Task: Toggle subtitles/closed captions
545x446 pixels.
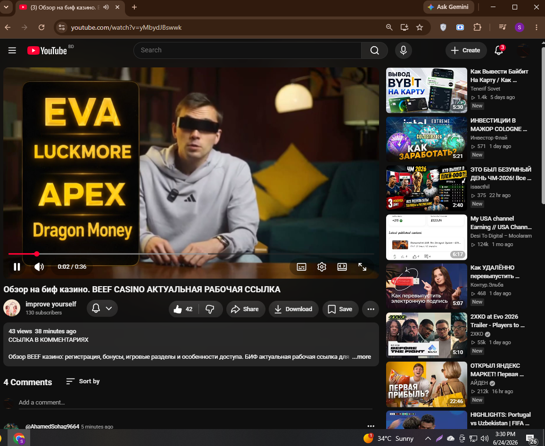Action: click(301, 267)
